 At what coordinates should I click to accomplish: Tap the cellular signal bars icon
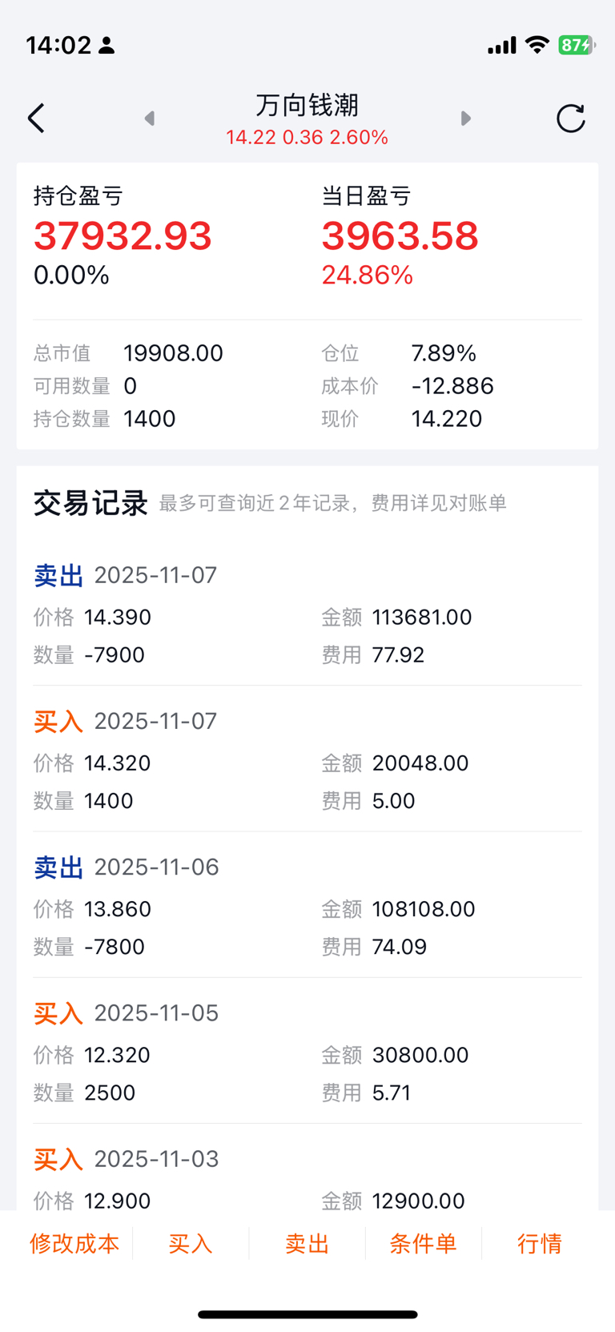click(x=502, y=46)
